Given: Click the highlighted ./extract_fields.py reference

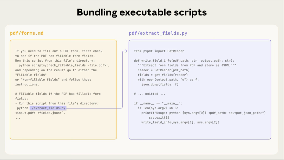Looking at the screenshot, I should [48, 108].
